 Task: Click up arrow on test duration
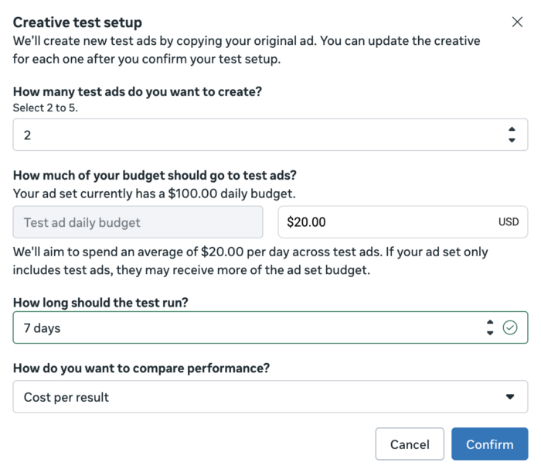490,322
